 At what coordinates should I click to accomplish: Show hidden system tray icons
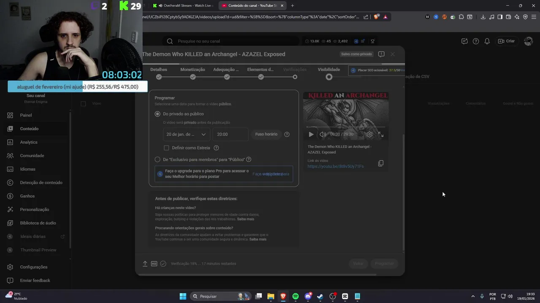point(472,296)
